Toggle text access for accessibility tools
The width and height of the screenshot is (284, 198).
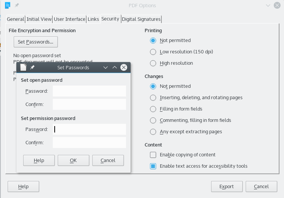pos(153,166)
